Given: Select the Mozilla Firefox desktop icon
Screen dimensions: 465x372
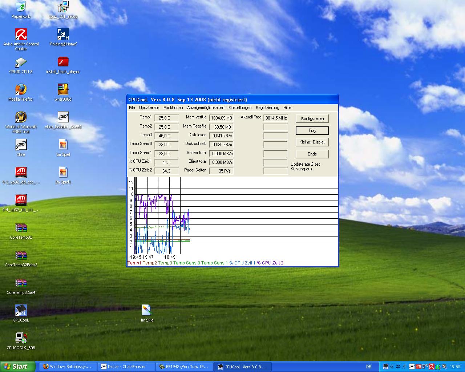Looking at the screenshot, I should pos(21,93).
